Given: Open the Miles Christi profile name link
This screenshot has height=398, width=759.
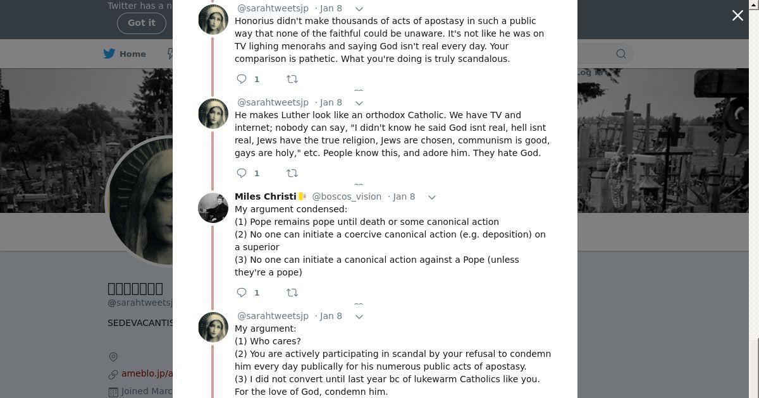Looking at the screenshot, I should pyautogui.click(x=266, y=196).
